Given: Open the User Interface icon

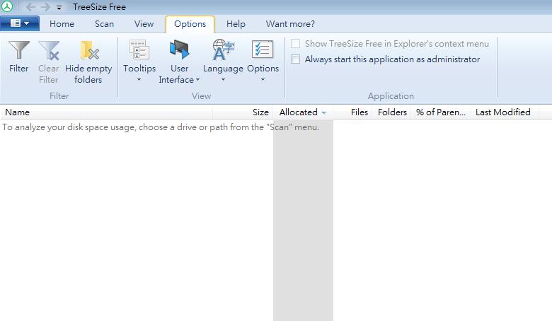Looking at the screenshot, I should [179, 49].
